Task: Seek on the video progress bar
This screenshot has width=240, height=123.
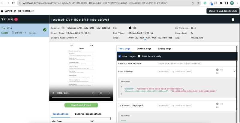Action: (x=81, y=97)
